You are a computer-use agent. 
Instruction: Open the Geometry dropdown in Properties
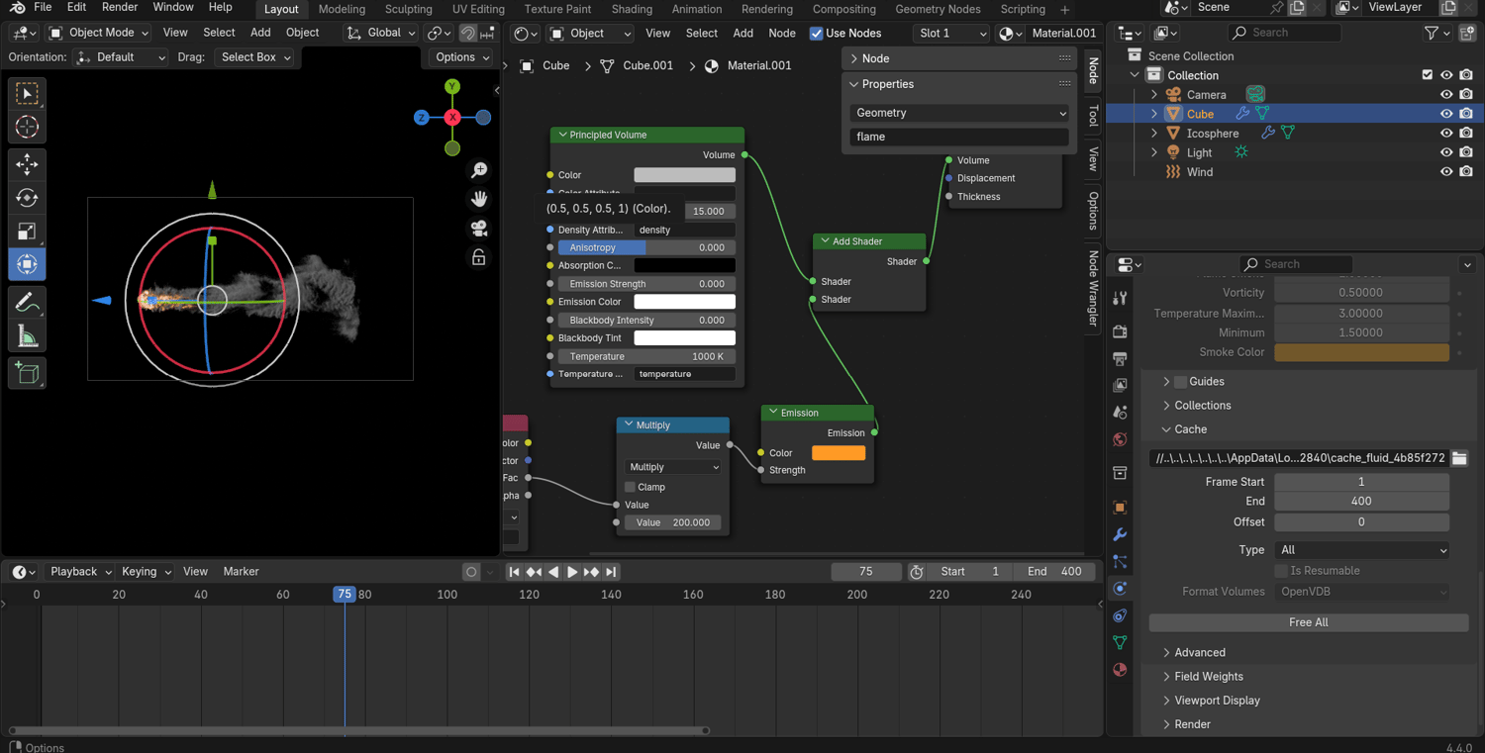tap(958, 113)
